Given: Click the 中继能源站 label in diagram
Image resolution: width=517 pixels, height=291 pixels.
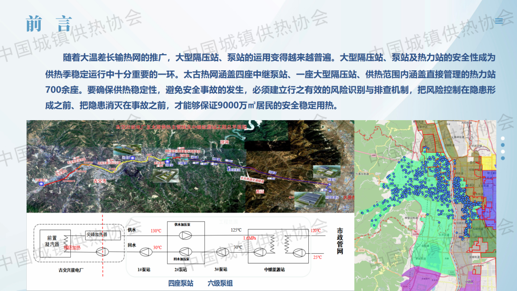Looking at the screenshot, I should click(x=274, y=270).
